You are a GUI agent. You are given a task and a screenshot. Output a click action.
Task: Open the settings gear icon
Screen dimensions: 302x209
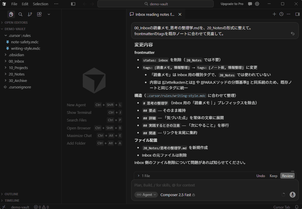coord(257,4)
